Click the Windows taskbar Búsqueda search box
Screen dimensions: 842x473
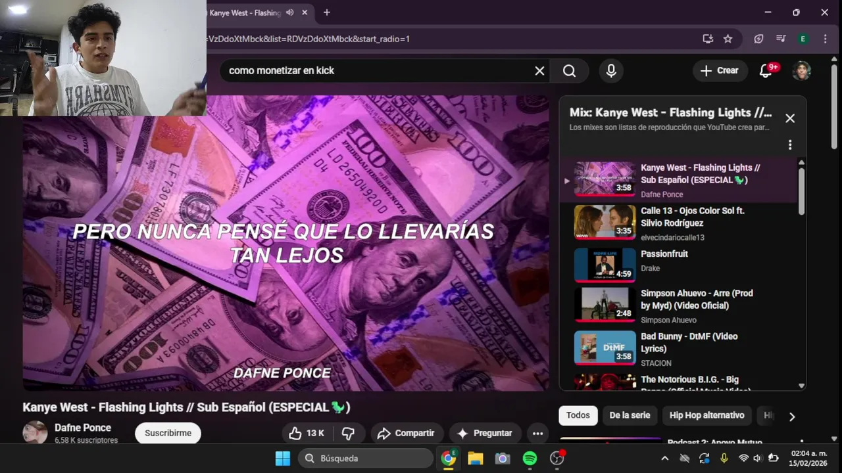(366, 459)
